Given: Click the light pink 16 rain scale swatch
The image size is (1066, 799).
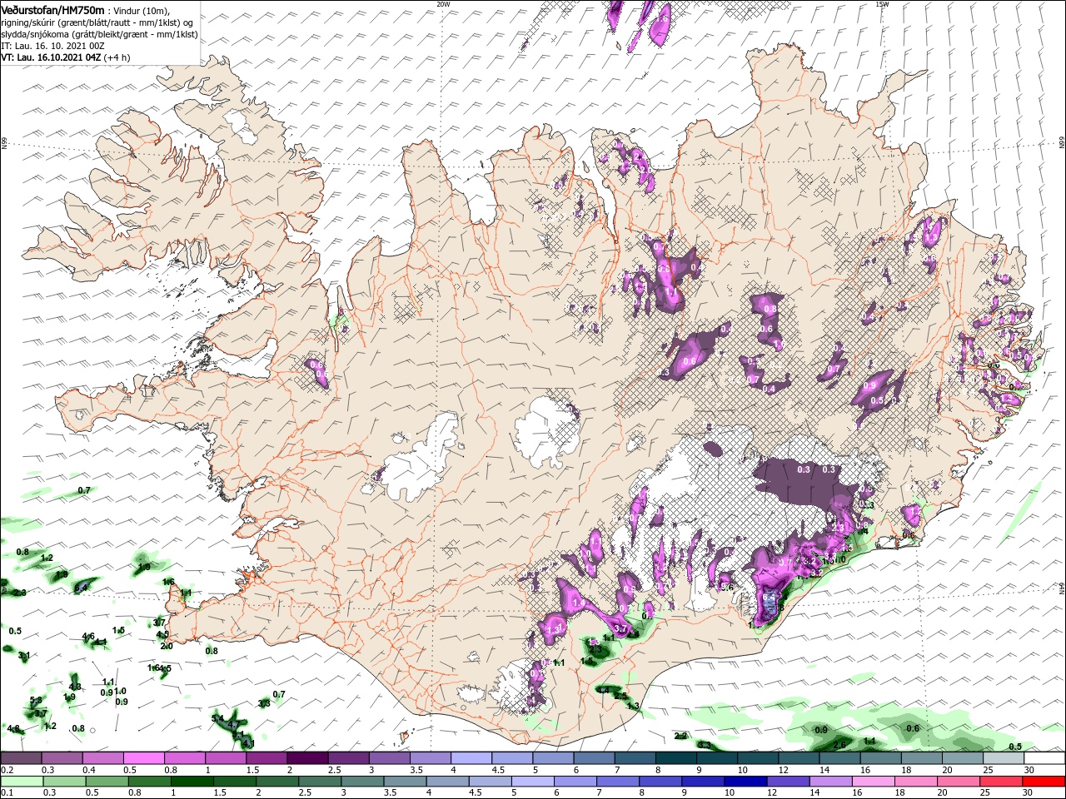Looking at the screenshot, I should [x=874, y=782].
